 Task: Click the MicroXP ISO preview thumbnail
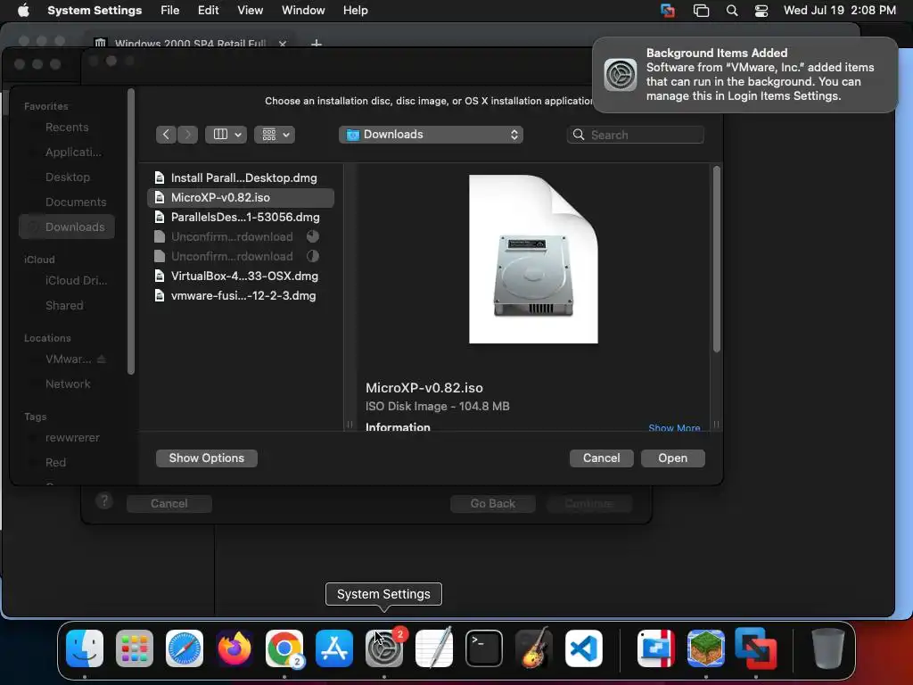(x=533, y=260)
